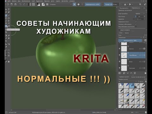The width and height of the screenshot is (152, 114).
Task: Click the Open file folder icon
Action: pos(12,4)
